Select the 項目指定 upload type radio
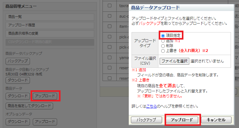The height and width of the screenshot is (128, 239). pos(163,36)
